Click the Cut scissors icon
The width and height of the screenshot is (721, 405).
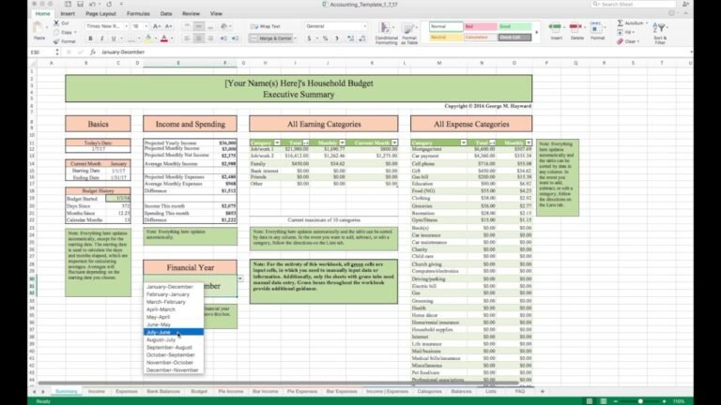56,22
